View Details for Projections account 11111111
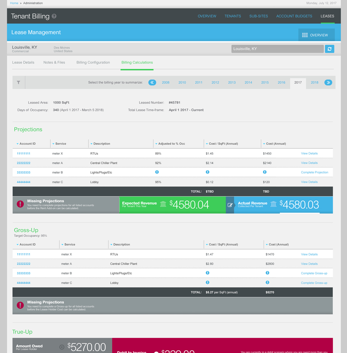This screenshot has height=353, width=347. pos(309,153)
